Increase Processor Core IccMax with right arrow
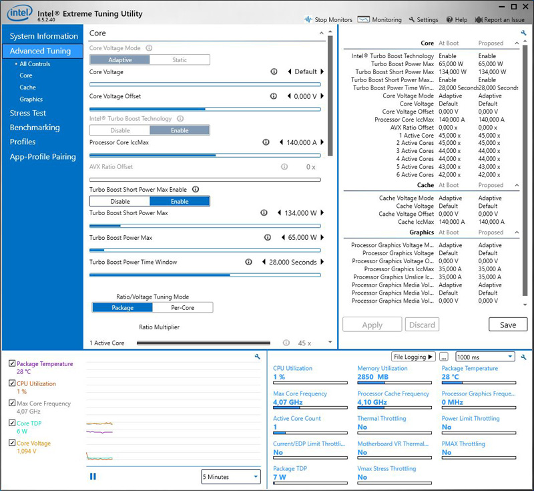 tap(322, 142)
